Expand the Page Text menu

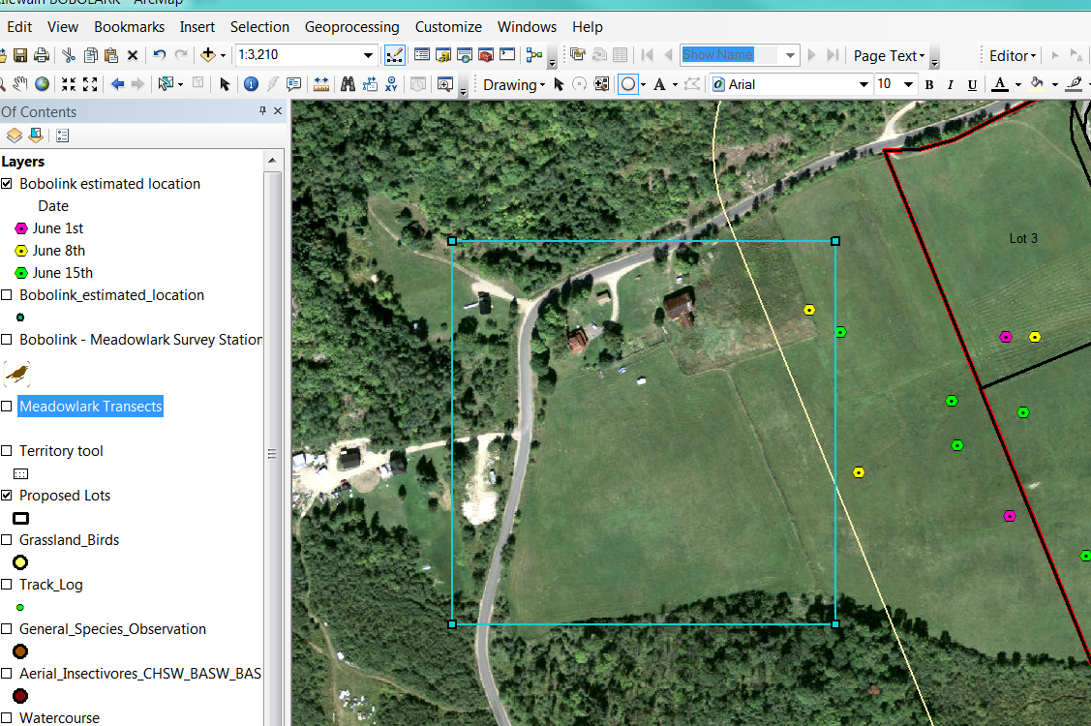pyautogui.click(x=890, y=56)
